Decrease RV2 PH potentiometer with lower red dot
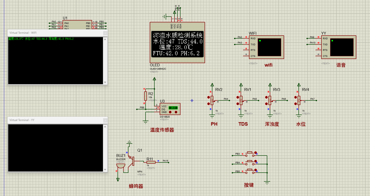370x196 pixels. [208, 104]
